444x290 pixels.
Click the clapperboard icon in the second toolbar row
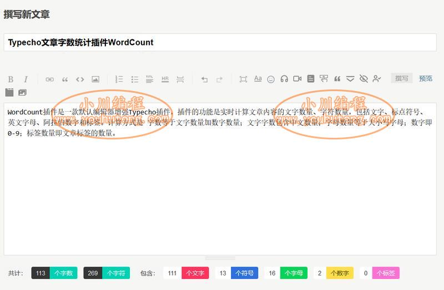point(9,92)
